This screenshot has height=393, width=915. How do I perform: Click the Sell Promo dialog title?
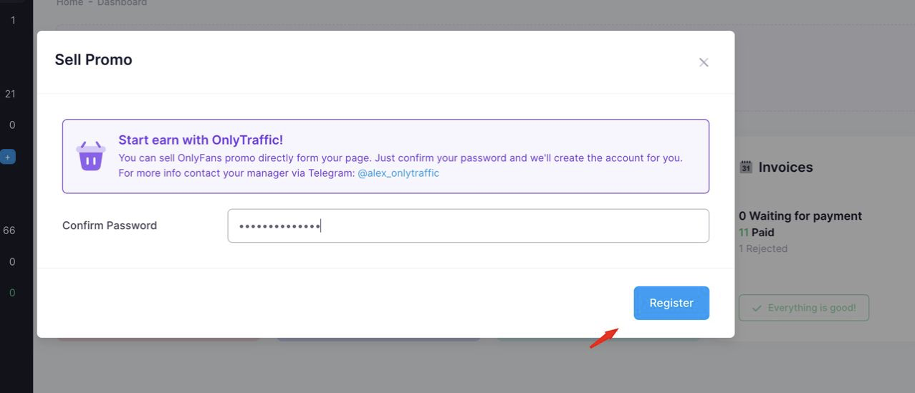93,60
